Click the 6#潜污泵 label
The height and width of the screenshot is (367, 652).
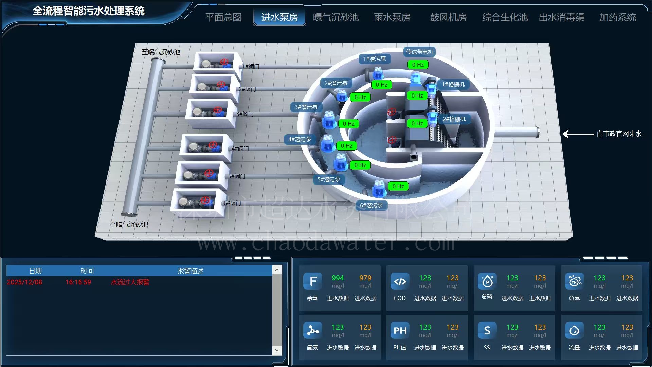(x=371, y=205)
